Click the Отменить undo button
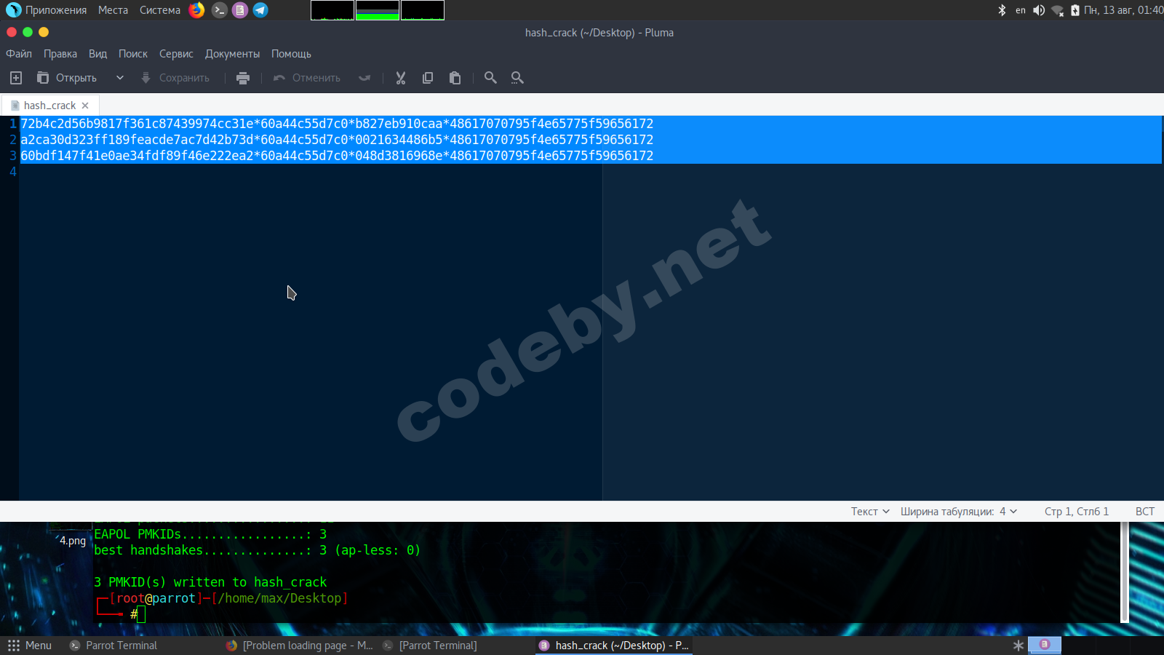Viewport: 1164px width, 655px height. coord(306,78)
